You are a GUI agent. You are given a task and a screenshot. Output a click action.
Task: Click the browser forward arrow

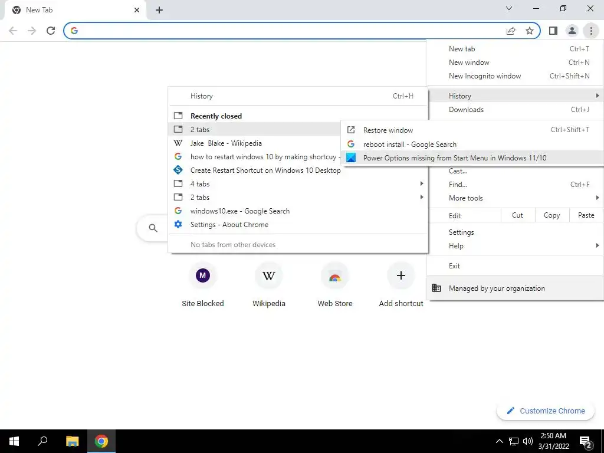pyautogui.click(x=32, y=31)
